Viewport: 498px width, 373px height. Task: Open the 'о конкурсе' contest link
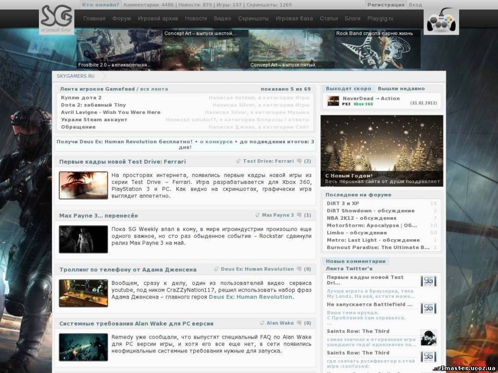point(216,141)
